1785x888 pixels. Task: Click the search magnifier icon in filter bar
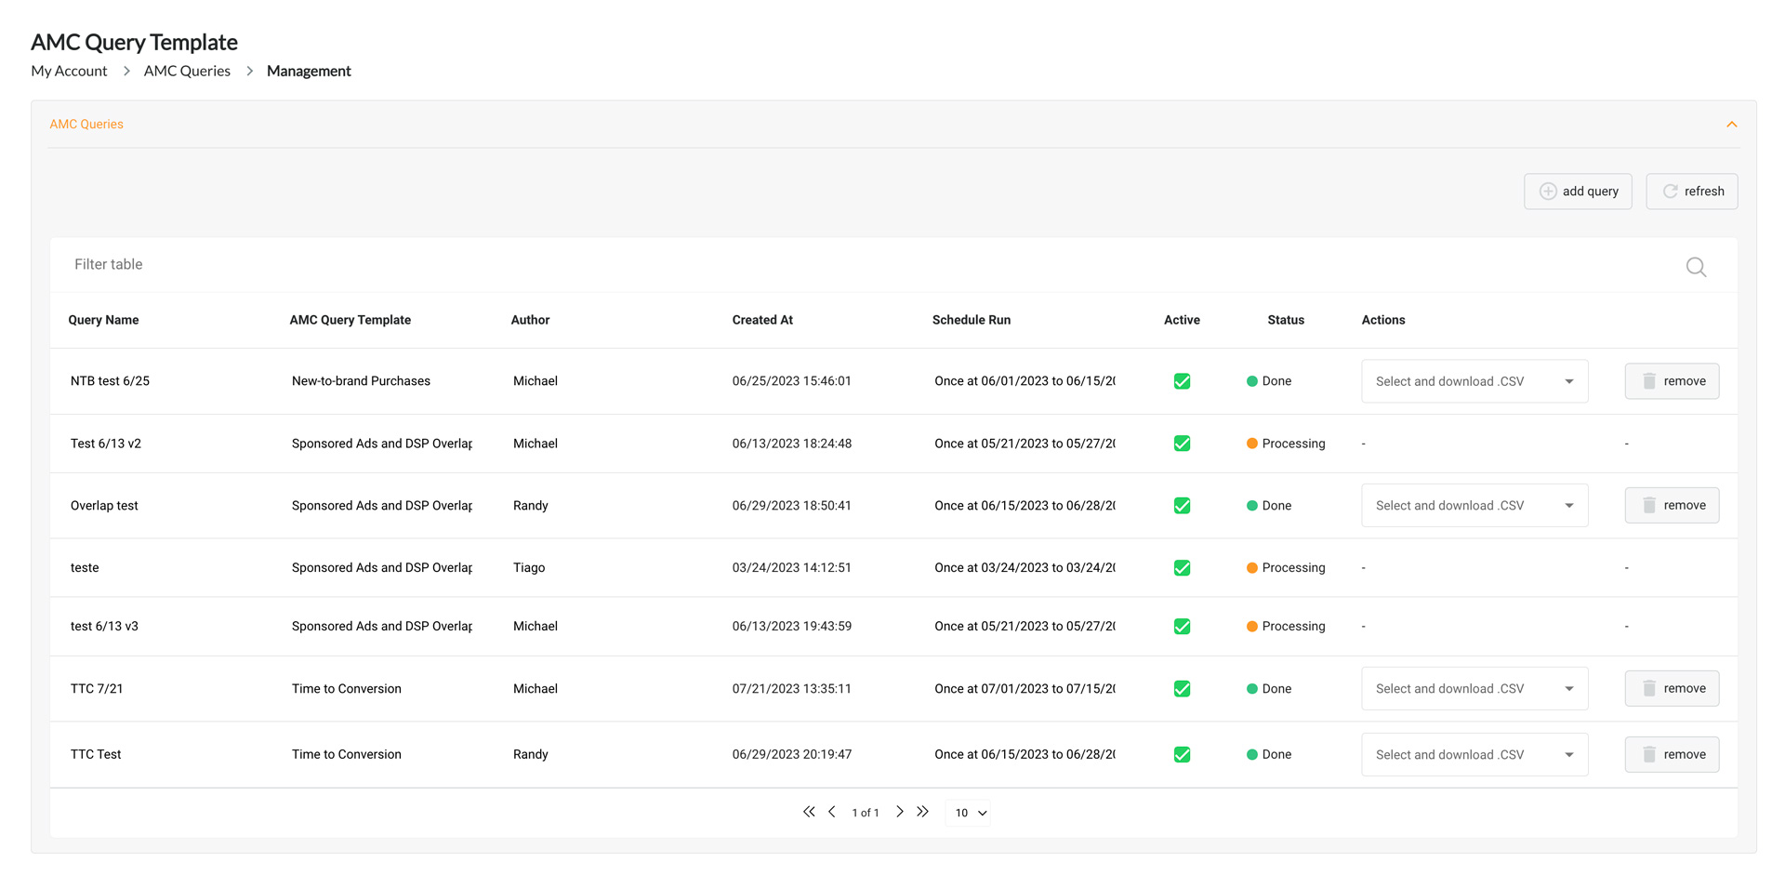[1696, 267]
